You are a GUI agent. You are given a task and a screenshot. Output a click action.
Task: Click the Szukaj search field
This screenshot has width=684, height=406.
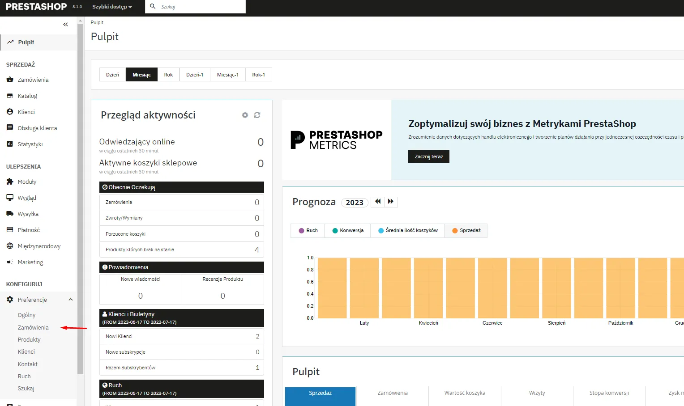tap(199, 7)
